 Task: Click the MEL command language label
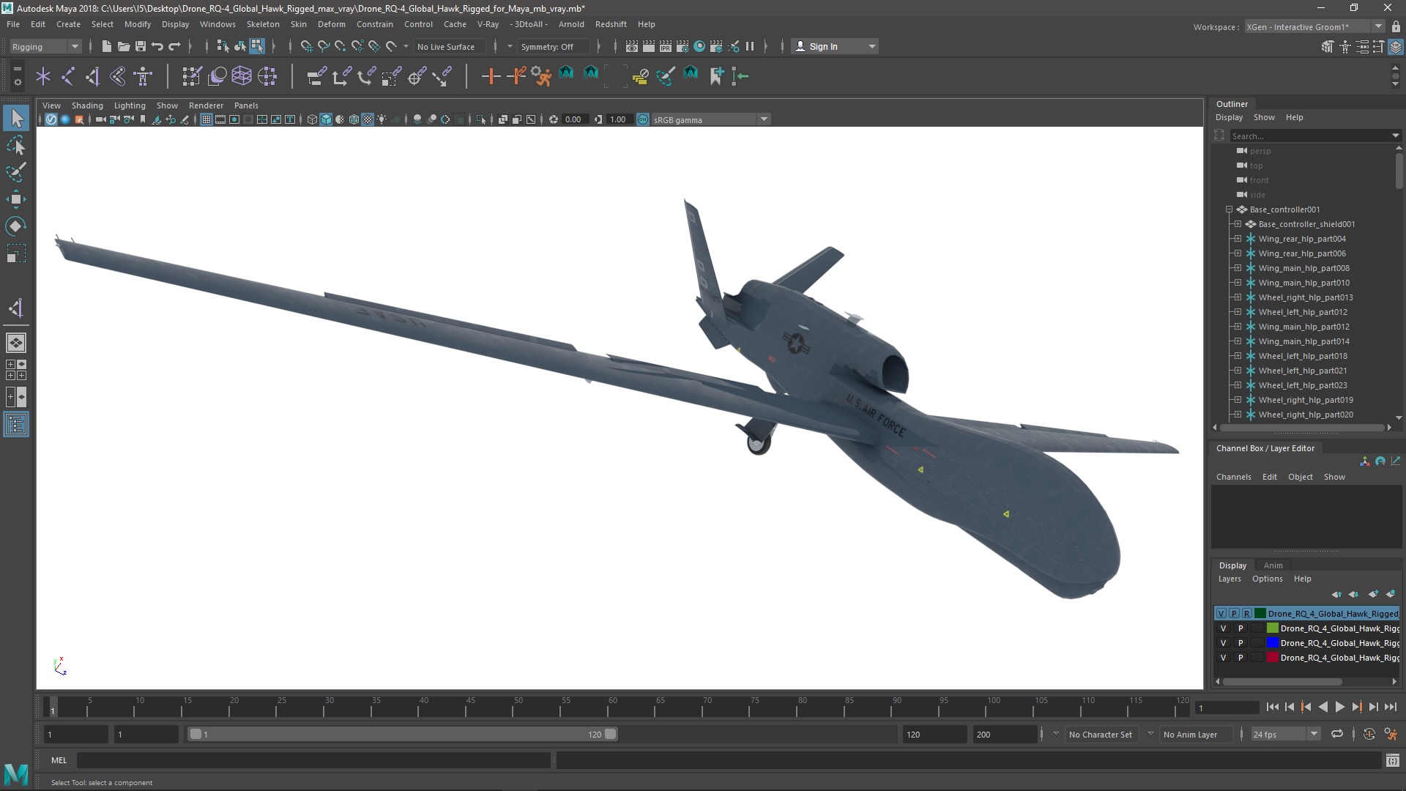(59, 760)
